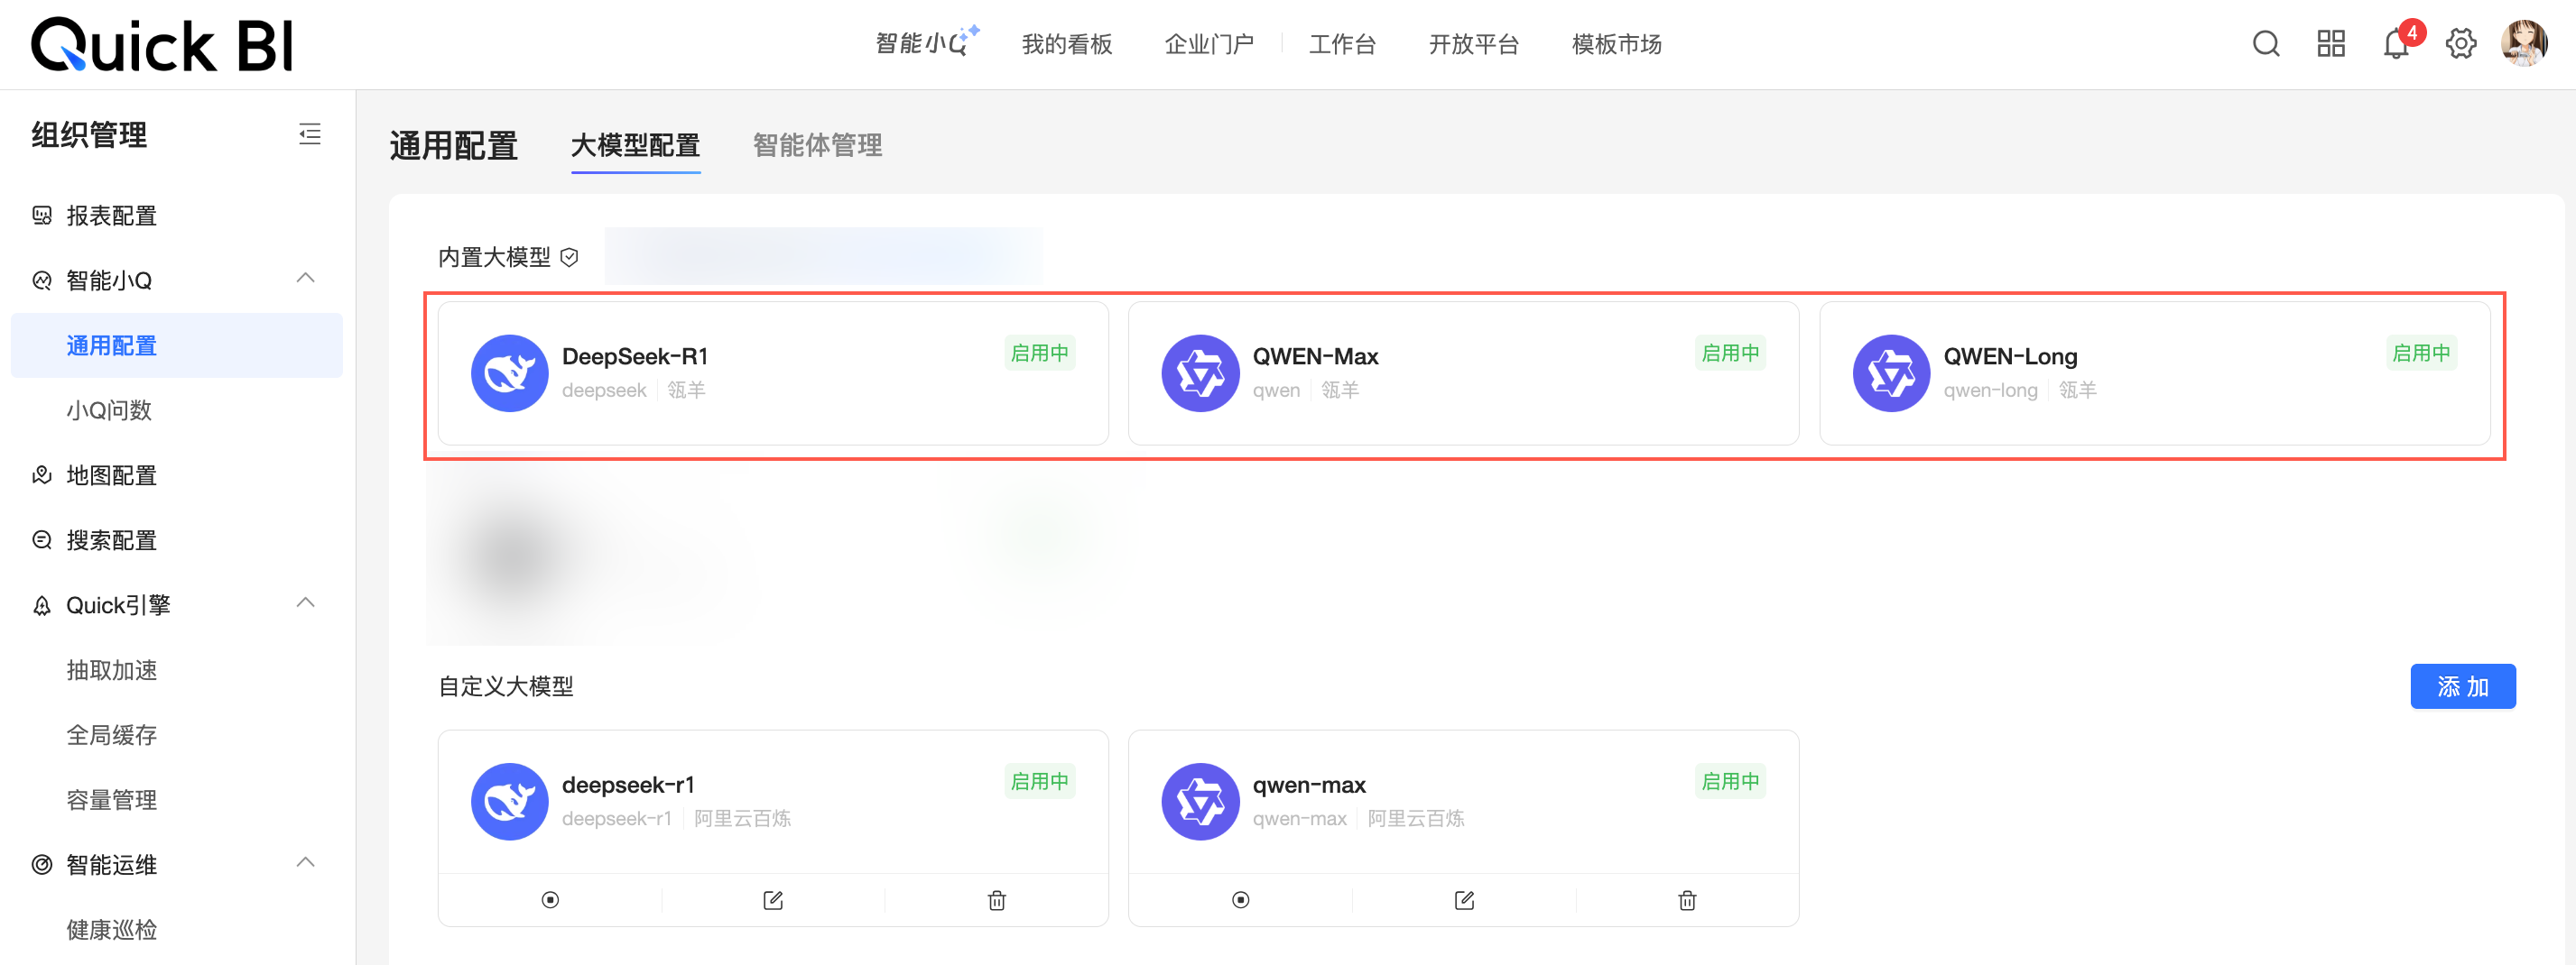Screen dimensions: 2576x965
Task: Open the settings gear icon
Action: 2461,44
